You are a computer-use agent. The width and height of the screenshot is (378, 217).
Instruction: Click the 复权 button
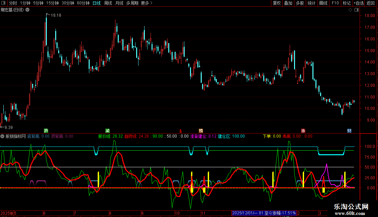click(277, 3)
